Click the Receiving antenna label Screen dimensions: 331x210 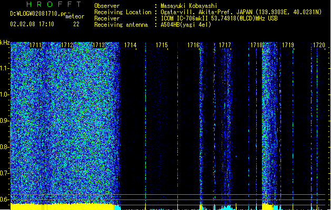pyautogui.click(x=121, y=25)
